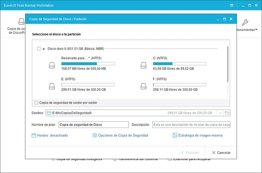Click the folder icon inside the Destino field

49,113
